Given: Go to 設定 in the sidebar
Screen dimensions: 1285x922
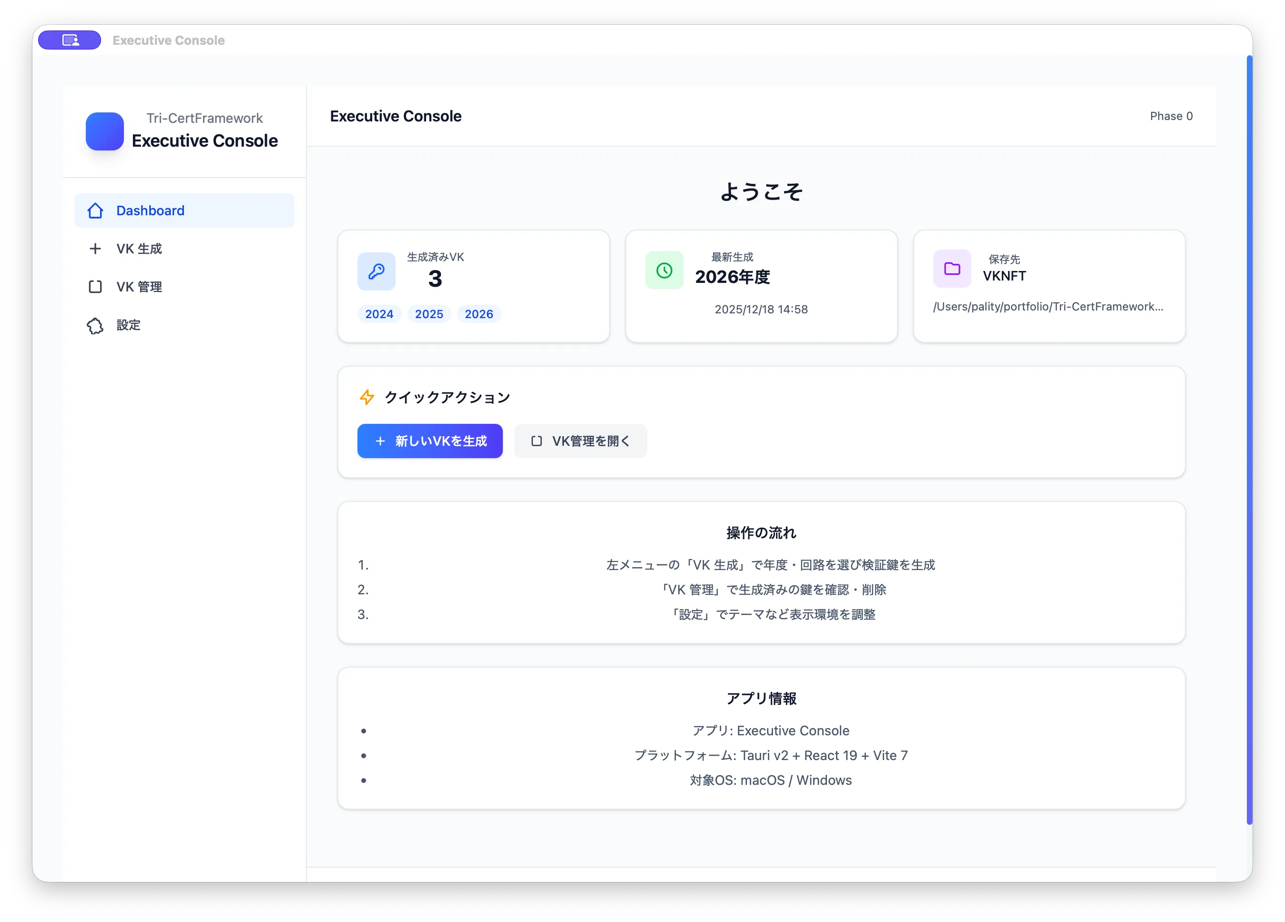Looking at the screenshot, I should click(129, 325).
